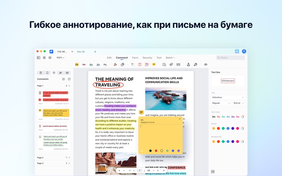Open the custom Text Color wheel
The width and height of the screenshot is (282, 176).
(243, 117)
